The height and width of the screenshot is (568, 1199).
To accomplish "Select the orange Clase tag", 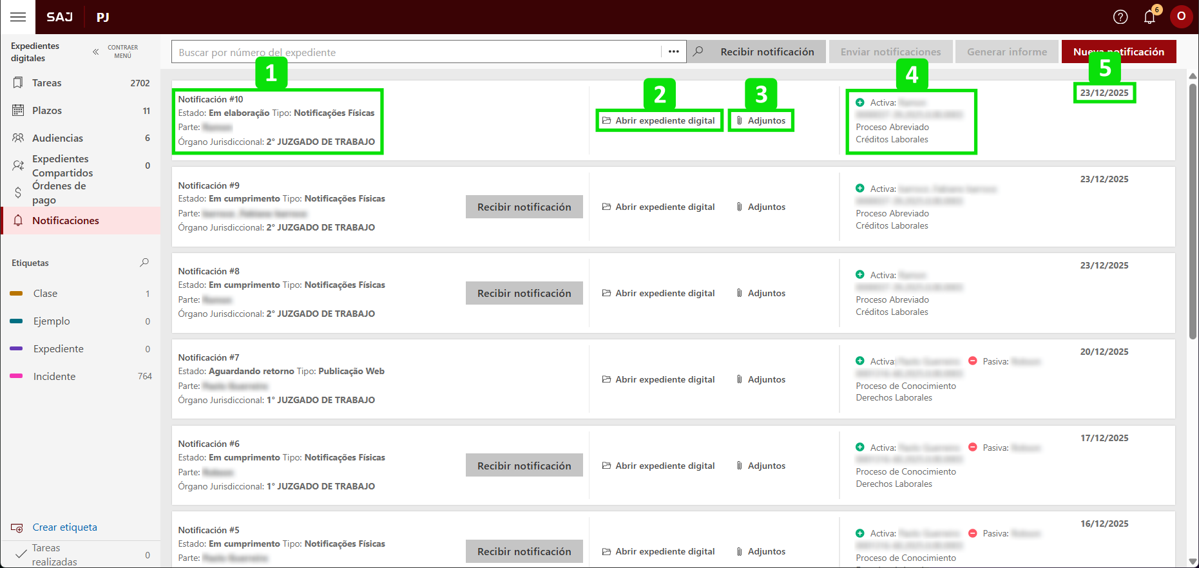I will (x=45, y=294).
